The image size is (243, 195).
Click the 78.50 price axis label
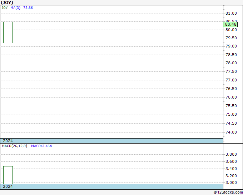pyautogui.click(x=231, y=55)
